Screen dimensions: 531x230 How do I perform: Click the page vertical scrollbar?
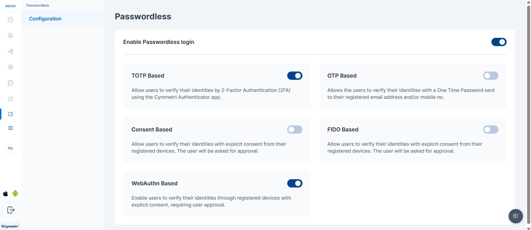[x=529, y=110]
